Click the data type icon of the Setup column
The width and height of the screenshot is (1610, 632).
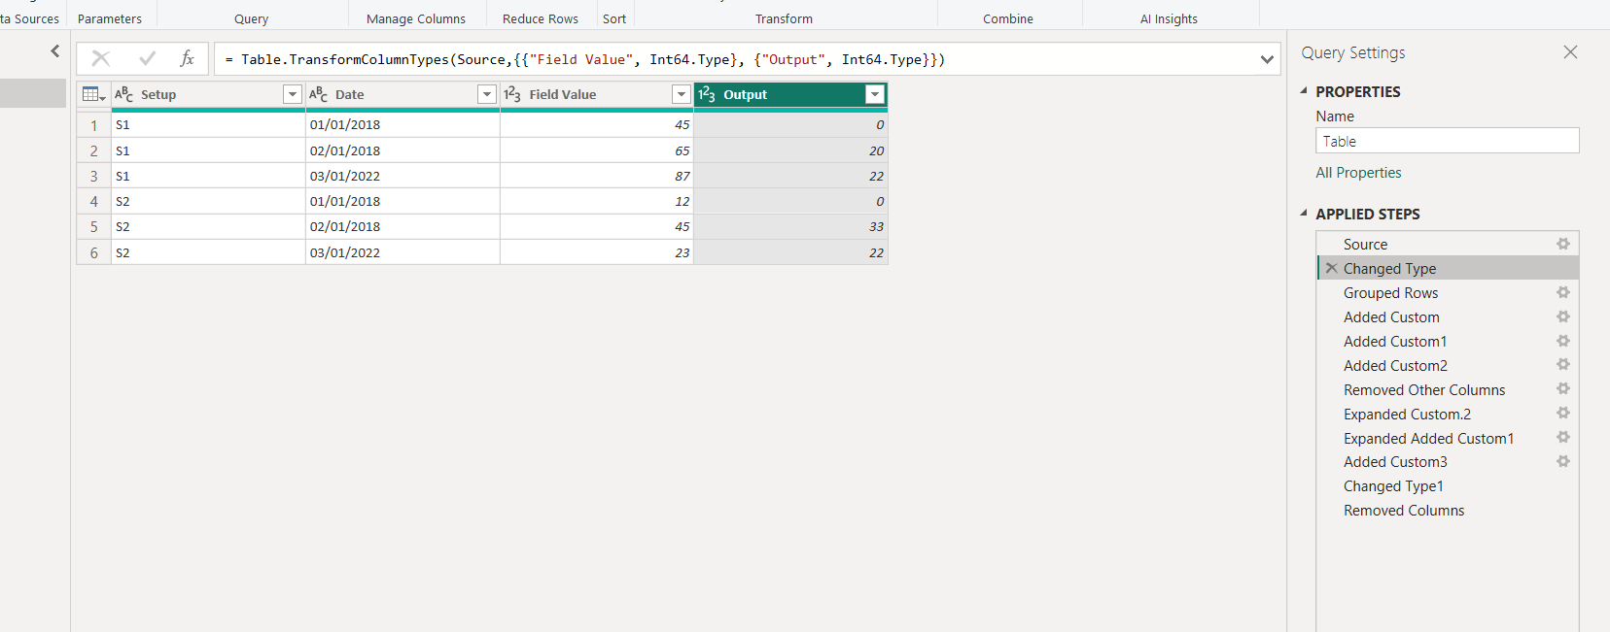pyautogui.click(x=123, y=94)
